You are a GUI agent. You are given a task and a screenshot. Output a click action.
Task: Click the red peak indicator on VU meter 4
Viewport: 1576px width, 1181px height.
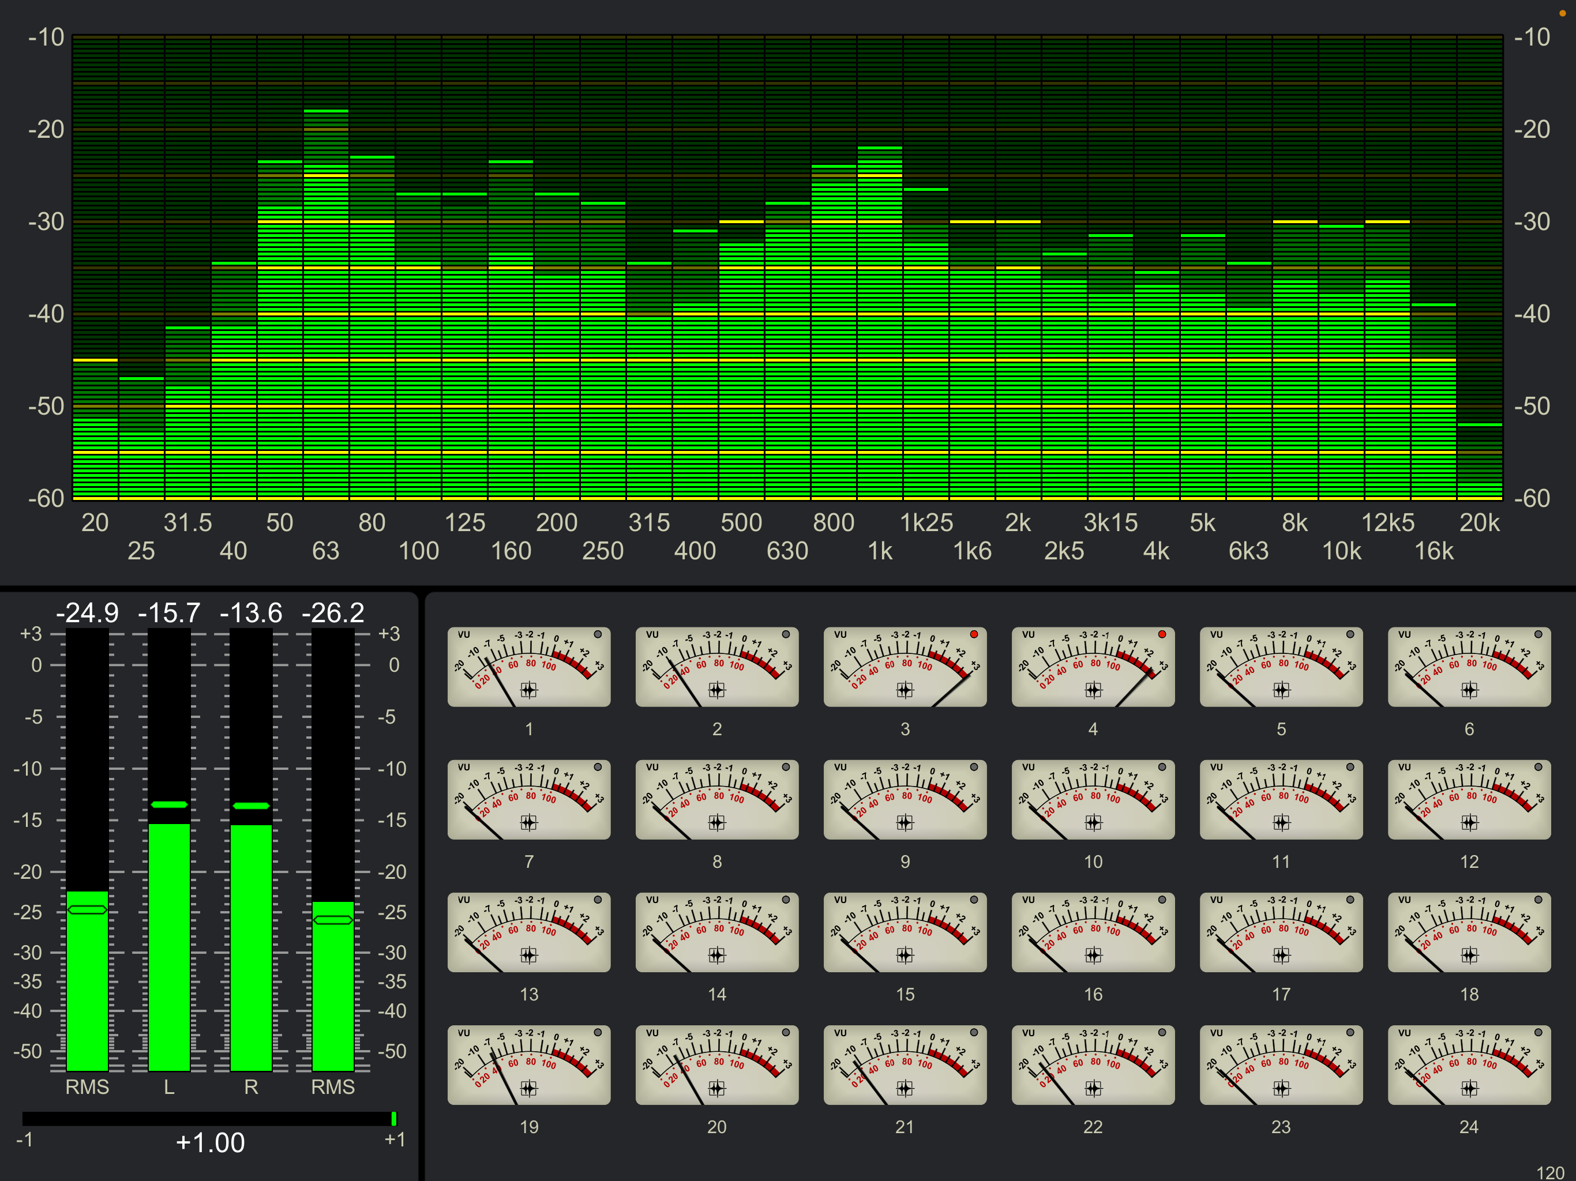(x=1162, y=634)
